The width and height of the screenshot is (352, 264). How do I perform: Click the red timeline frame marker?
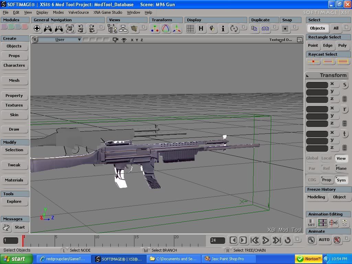tap(23, 241)
